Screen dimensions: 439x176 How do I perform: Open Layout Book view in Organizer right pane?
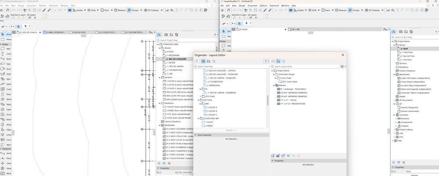[279, 61]
